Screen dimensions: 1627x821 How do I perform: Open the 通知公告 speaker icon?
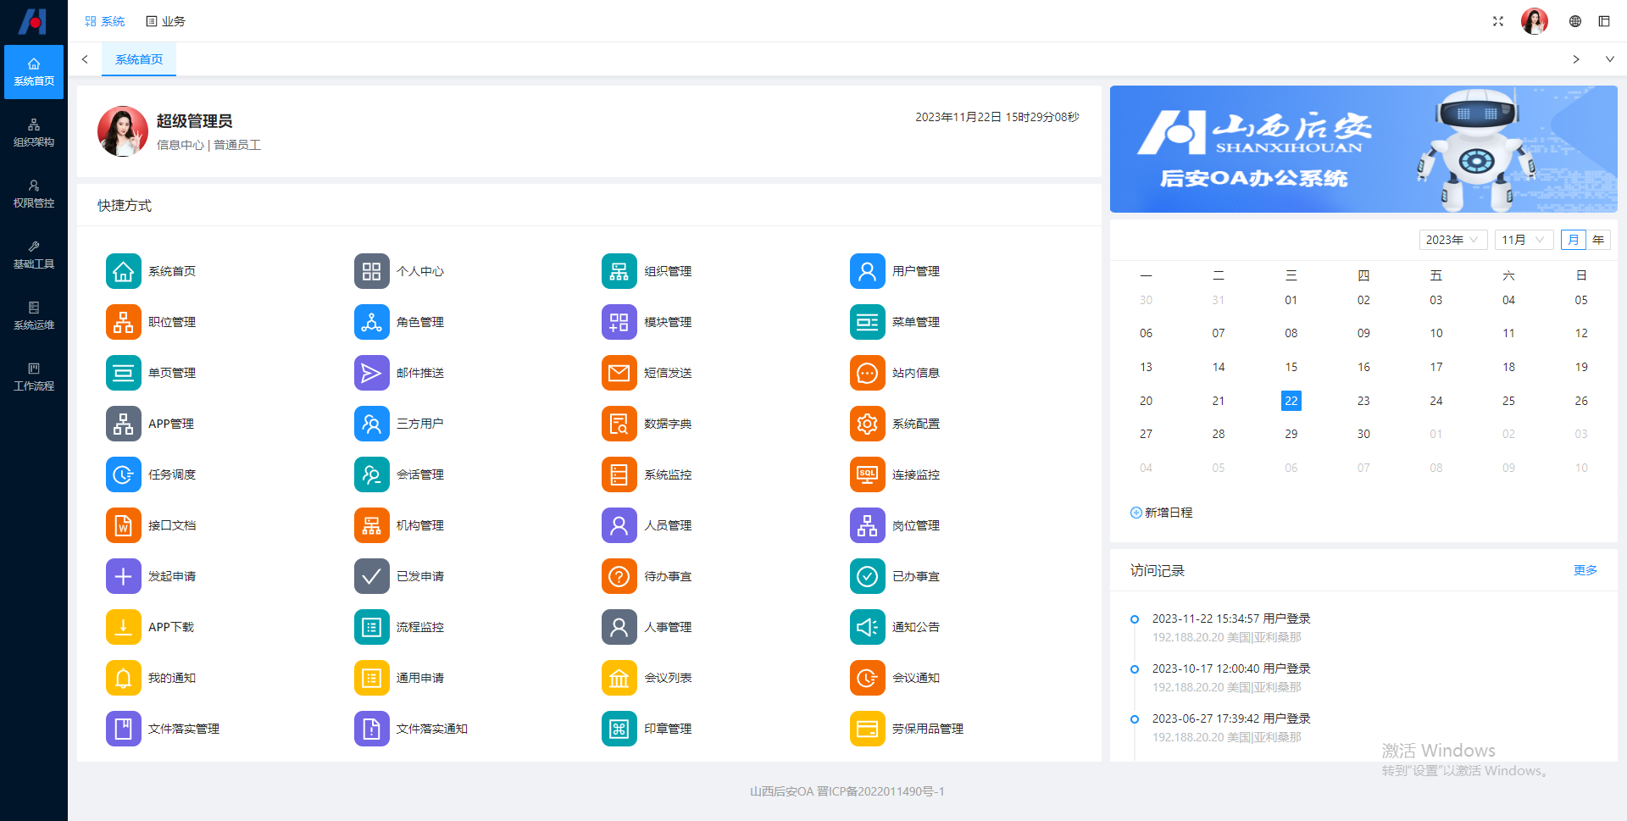[x=867, y=627]
